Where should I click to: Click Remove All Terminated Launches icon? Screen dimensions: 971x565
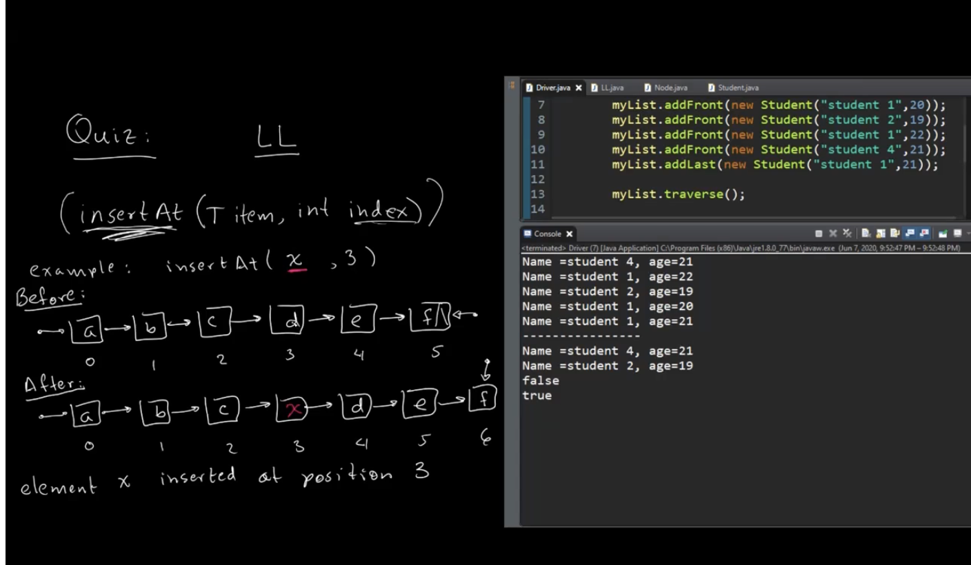848,233
